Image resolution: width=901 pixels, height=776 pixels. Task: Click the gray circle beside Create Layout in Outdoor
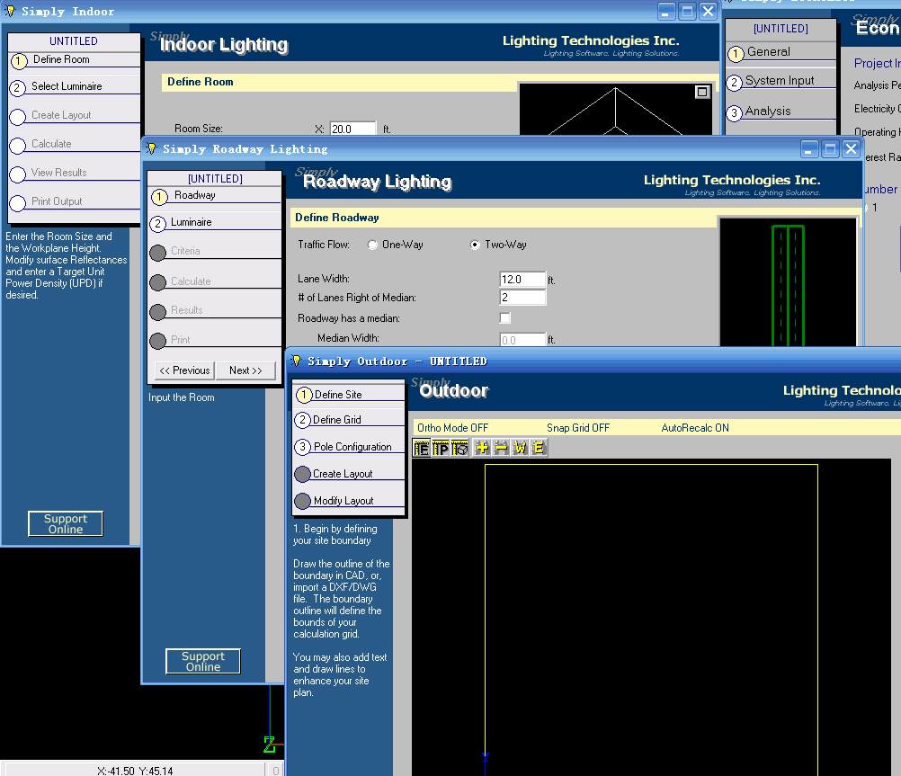[x=302, y=474]
